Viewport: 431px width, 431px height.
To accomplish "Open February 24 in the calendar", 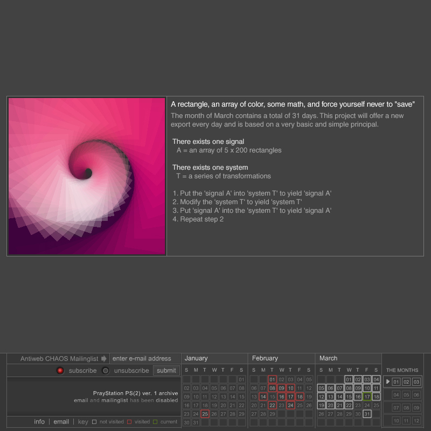I will coord(290,406).
